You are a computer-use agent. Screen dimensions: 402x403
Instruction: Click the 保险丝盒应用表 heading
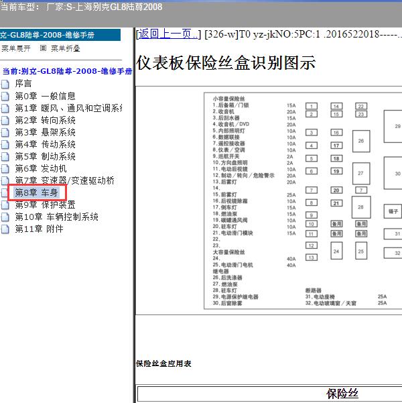point(163,363)
